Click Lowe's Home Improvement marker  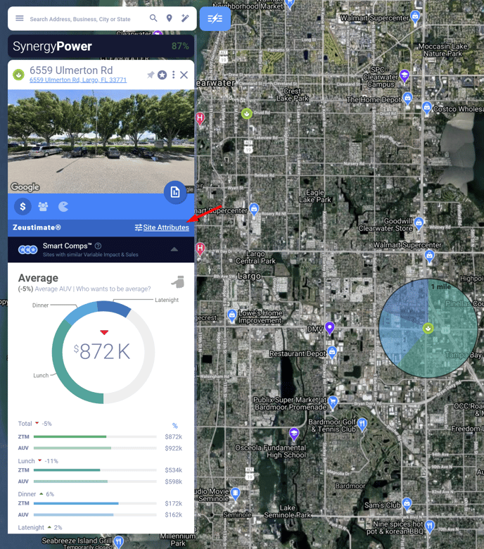231,315
